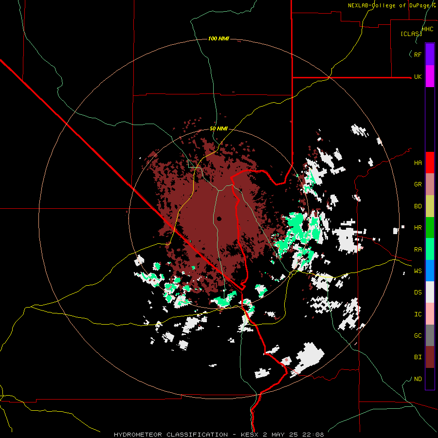The height and width of the screenshot is (438, 438).
Task: Click the 'HHC' product label
Action: tap(427, 29)
